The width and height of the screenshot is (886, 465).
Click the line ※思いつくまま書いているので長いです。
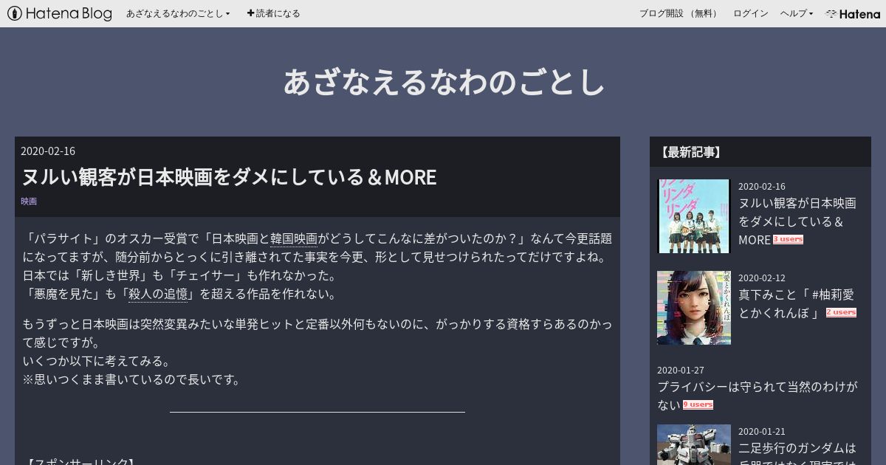(x=132, y=379)
